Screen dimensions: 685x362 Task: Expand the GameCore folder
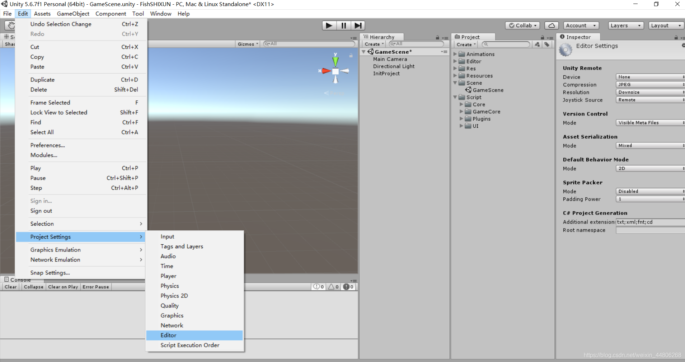tap(461, 111)
